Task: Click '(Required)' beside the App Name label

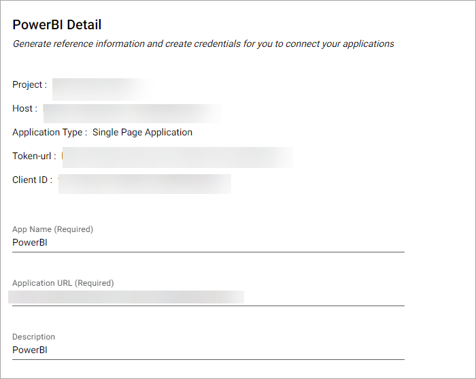Action: pyautogui.click(x=73, y=229)
